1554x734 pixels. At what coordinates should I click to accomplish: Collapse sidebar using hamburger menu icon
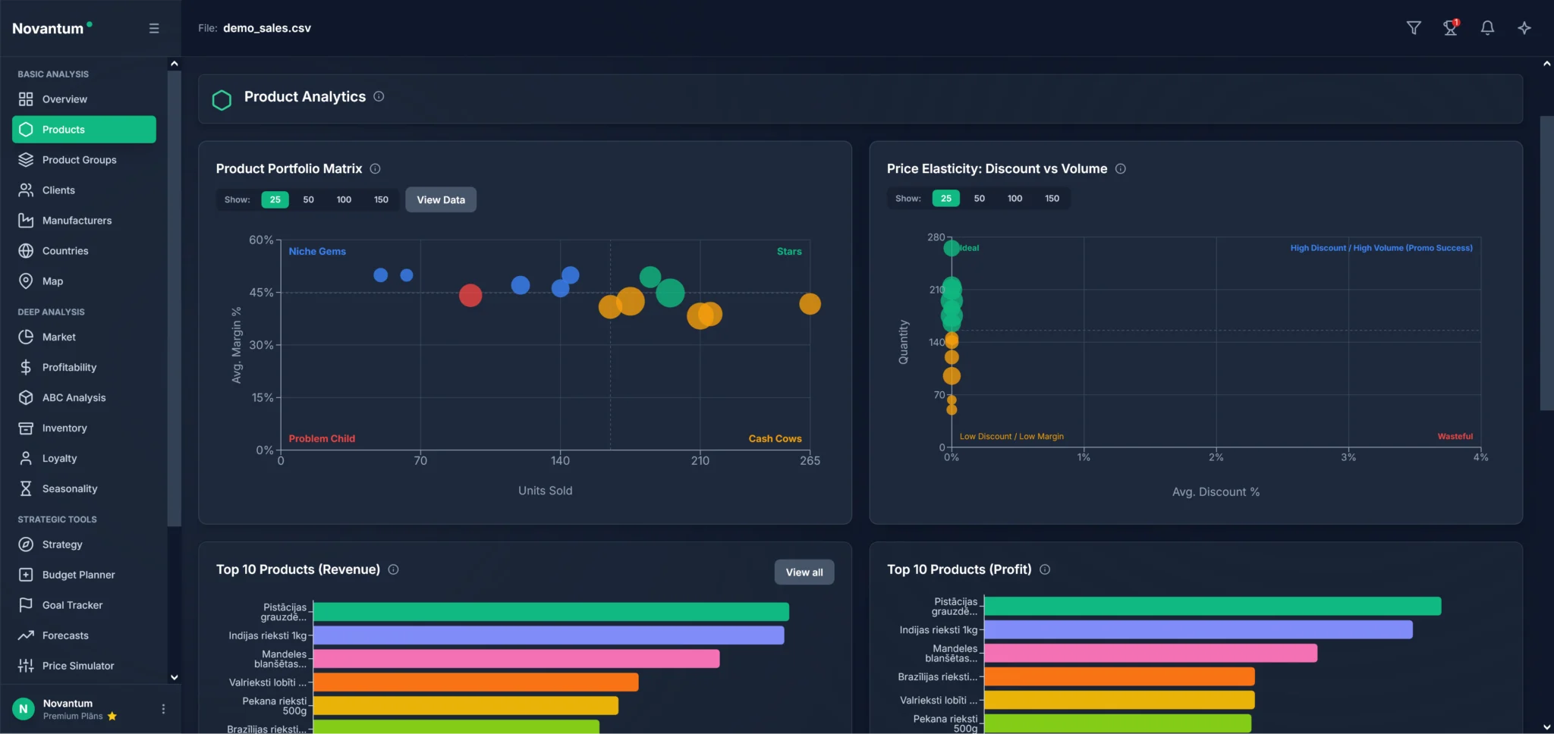(154, 28)
